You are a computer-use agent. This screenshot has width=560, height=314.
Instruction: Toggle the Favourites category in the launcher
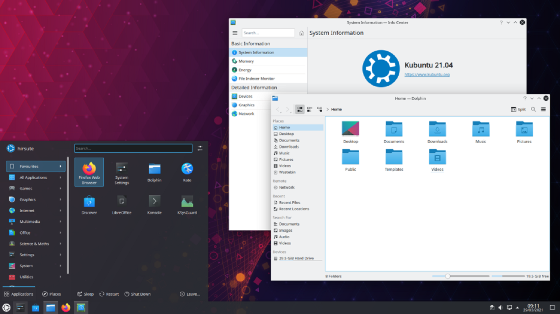(35, 166)
